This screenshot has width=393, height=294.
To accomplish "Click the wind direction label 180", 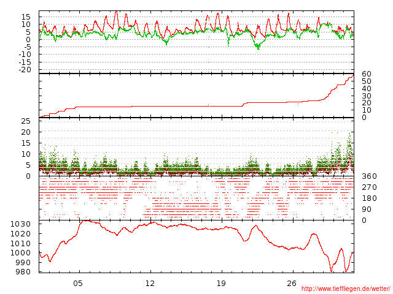I will point(369,198).
